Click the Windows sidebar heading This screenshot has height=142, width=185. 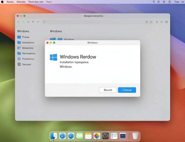[x=23, y=31]
